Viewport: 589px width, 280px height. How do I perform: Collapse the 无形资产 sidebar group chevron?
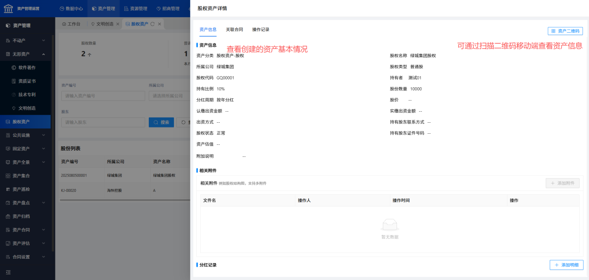click(x=43, y=54)
